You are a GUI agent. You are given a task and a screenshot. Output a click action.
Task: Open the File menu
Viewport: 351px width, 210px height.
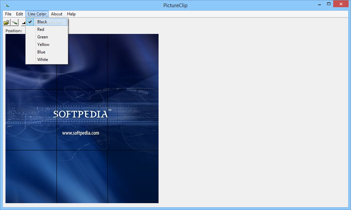[x=8, y=14]
